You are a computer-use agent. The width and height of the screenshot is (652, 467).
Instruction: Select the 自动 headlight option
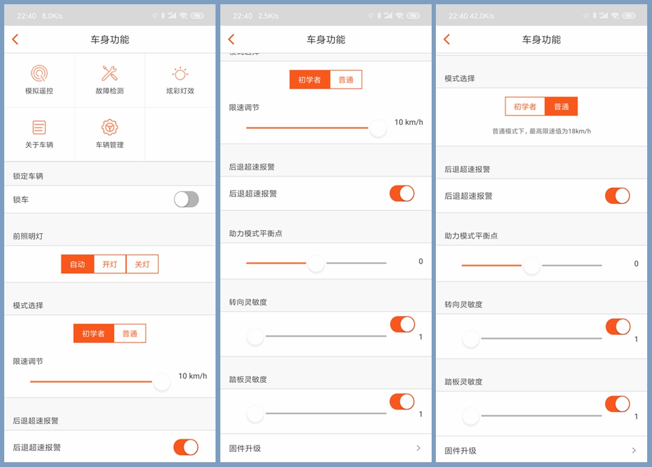pos(77,264)
